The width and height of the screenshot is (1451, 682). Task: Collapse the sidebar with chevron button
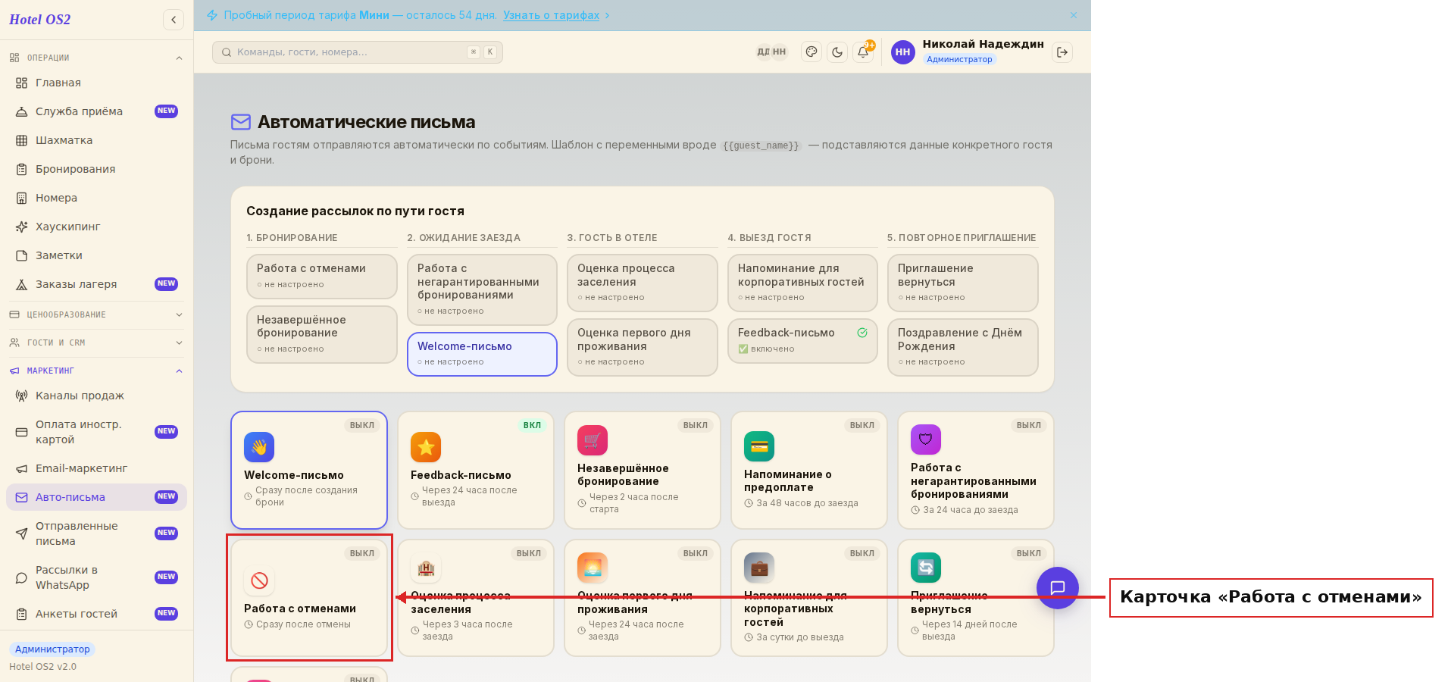[174, 20]
